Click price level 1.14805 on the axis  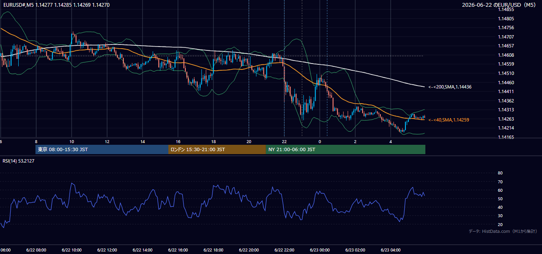(x=506, y=19)
